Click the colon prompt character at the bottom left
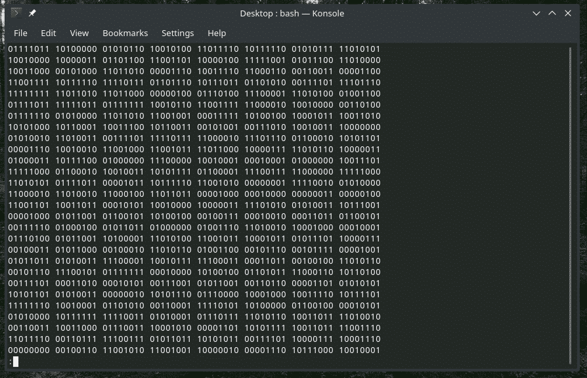Image resolution: width=587 pixels, height=378 pixels. click(x=10, y=362)
